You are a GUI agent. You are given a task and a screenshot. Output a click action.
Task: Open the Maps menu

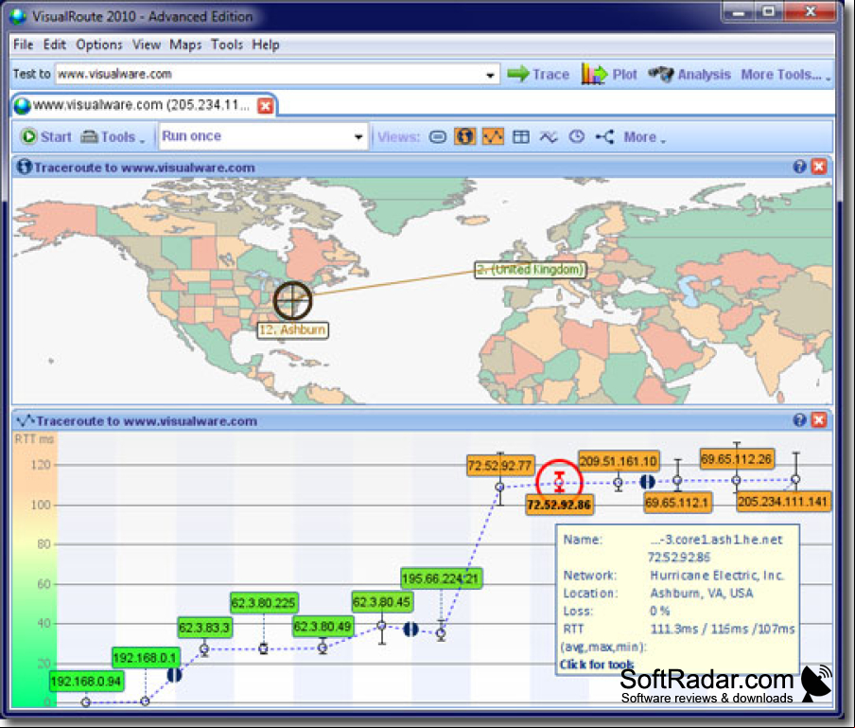(x=185, y=44)
